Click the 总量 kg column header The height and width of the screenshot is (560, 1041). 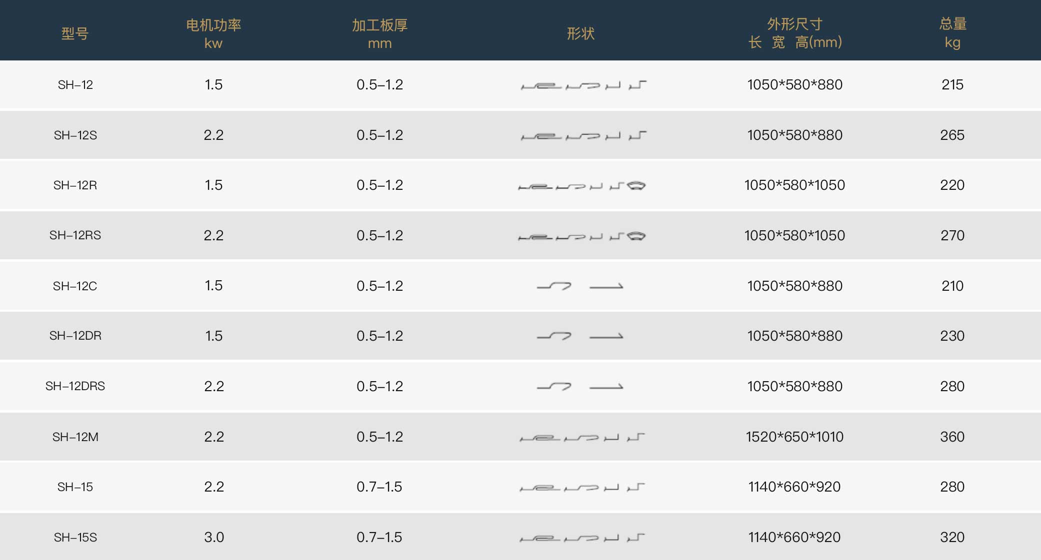pos(952,32)
